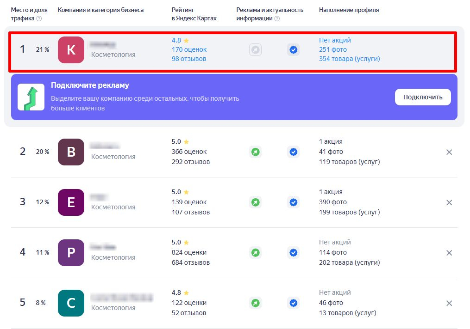Image resolution: width=470 pixels, height=329 pixels.
Task: Remove row 5 using the X icon
Action: click(449, 303)
